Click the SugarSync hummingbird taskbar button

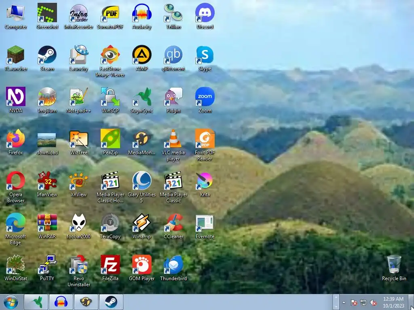(36, 302)
